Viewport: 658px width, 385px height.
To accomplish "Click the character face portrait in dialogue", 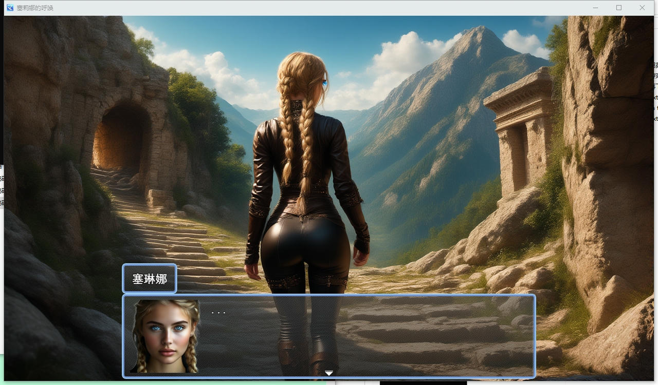I will 166,336.
